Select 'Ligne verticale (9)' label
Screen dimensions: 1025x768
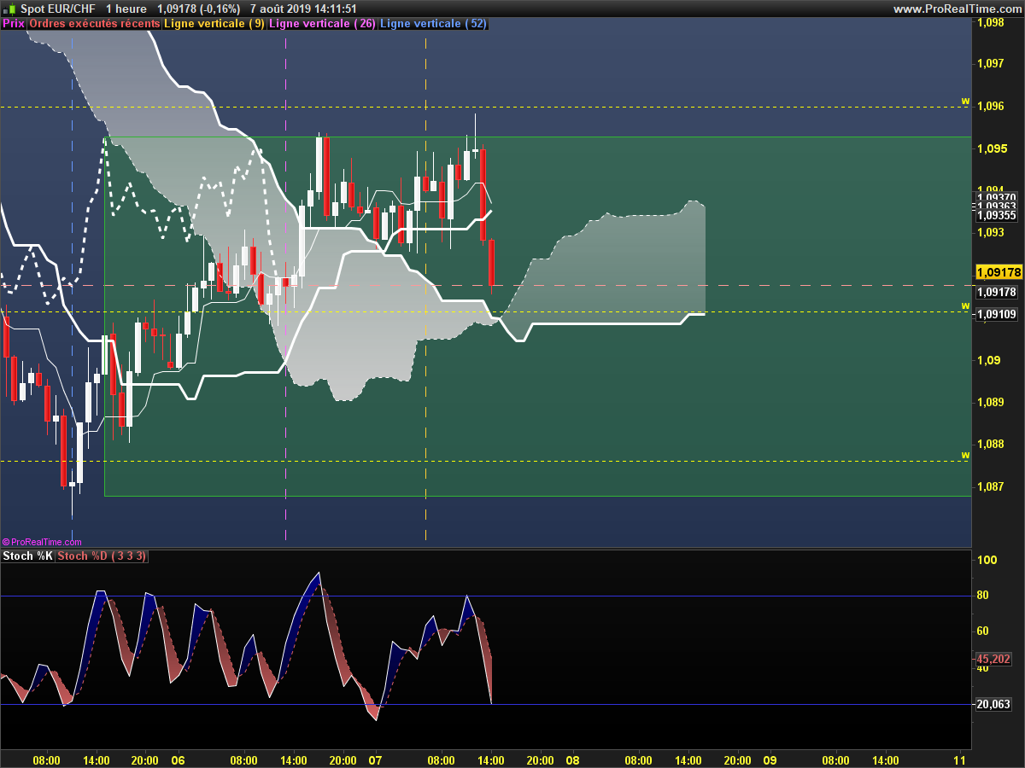pos(214,24)
